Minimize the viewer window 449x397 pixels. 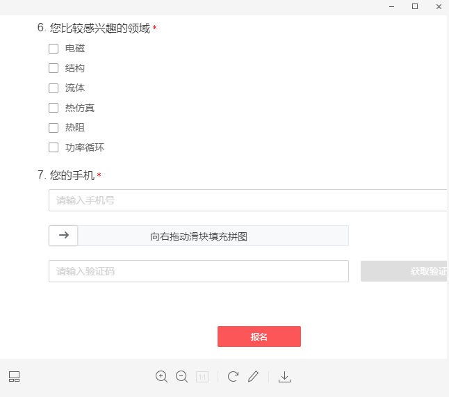click(392, 6)
